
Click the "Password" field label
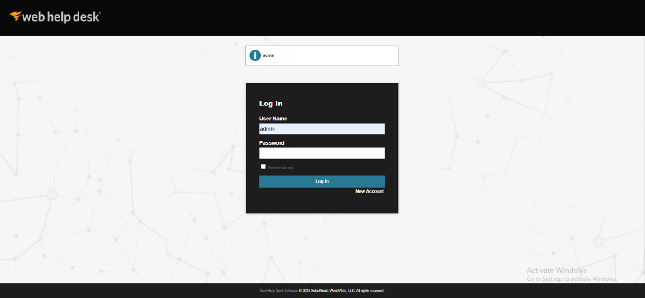tap(272, 143)
